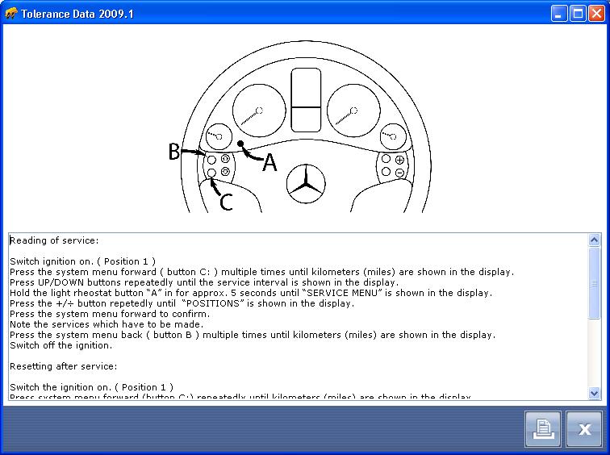Viewport: 610px width, 455px height.
Task: Click the print document button
Action: 543,429
